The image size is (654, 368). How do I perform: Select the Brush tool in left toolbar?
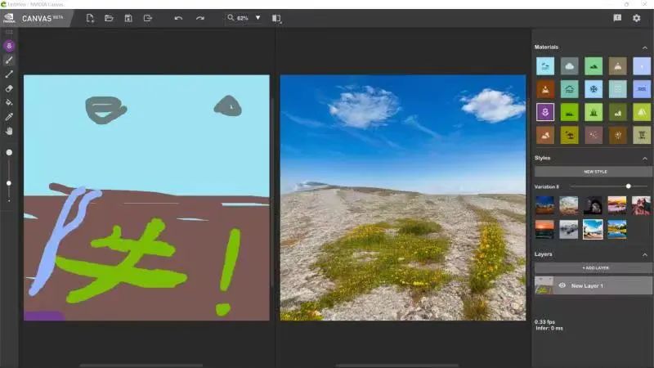coord(9,60)
